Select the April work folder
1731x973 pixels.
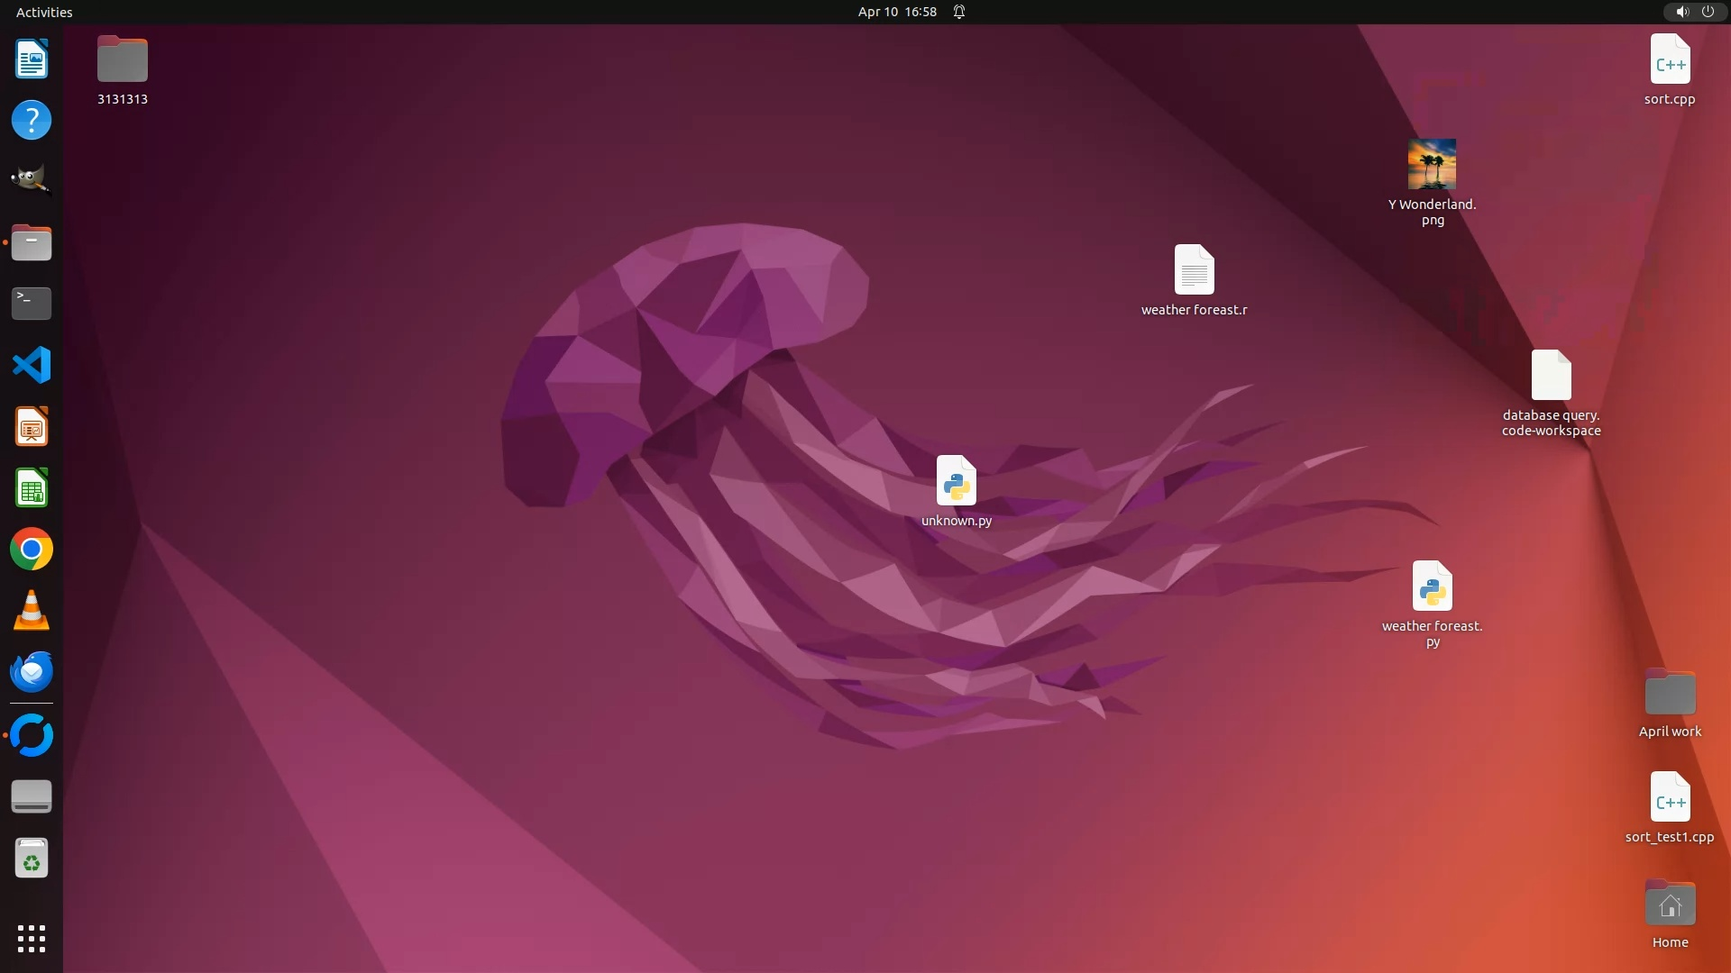(1670, 693)
